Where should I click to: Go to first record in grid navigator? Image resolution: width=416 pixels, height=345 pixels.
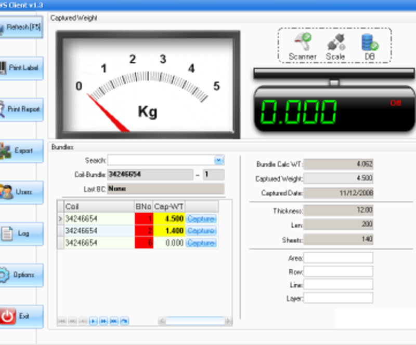62,321
